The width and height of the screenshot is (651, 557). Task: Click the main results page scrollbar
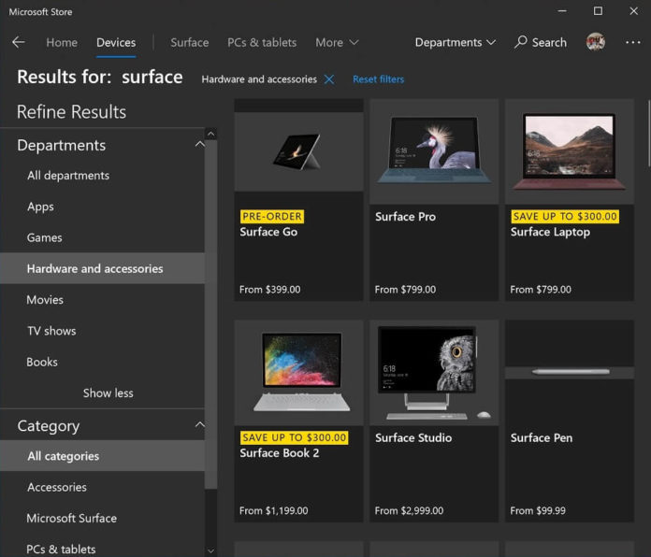(x=648, y=134)
